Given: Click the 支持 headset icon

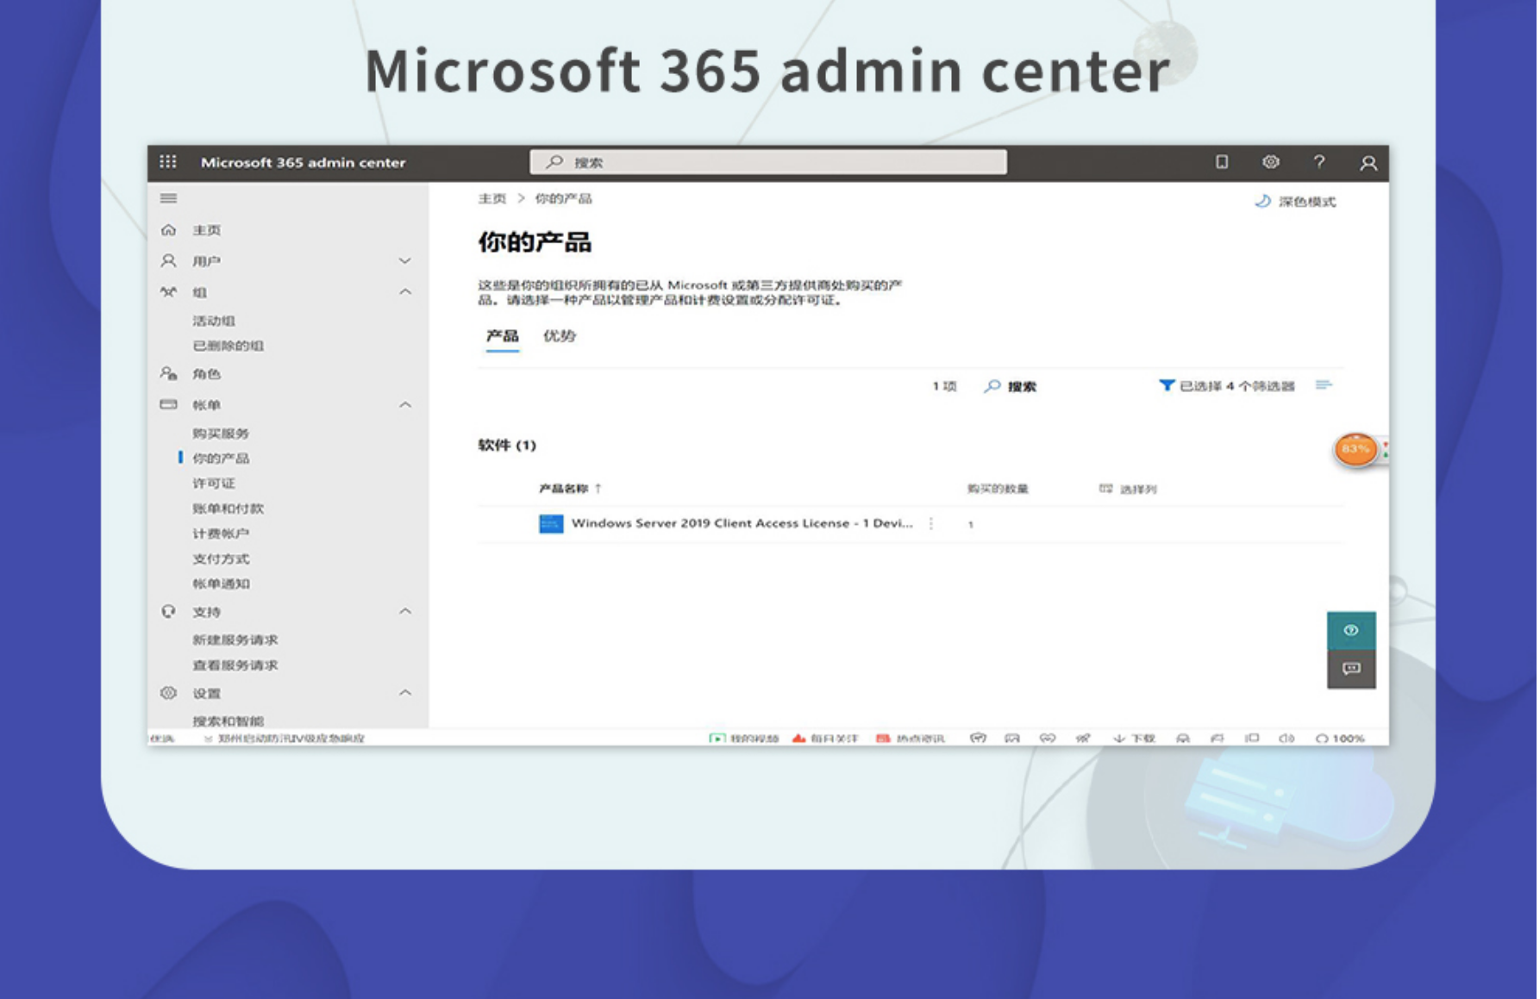Looking at the screenshot, I should coord(168,611).
